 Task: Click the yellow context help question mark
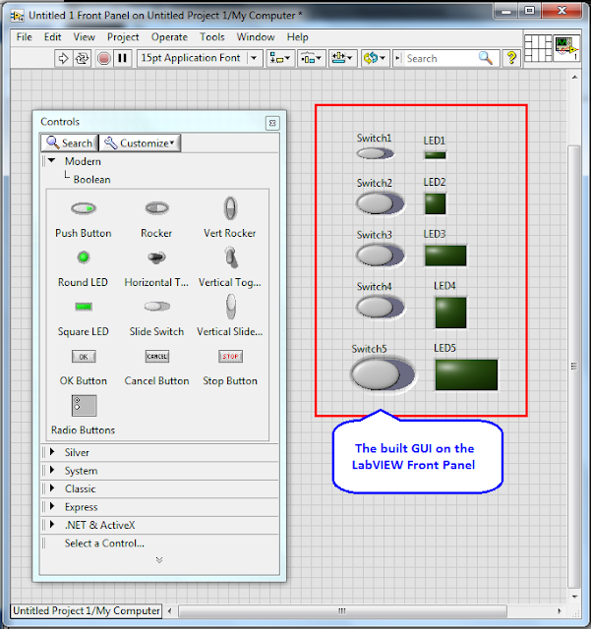coord(511,59)
